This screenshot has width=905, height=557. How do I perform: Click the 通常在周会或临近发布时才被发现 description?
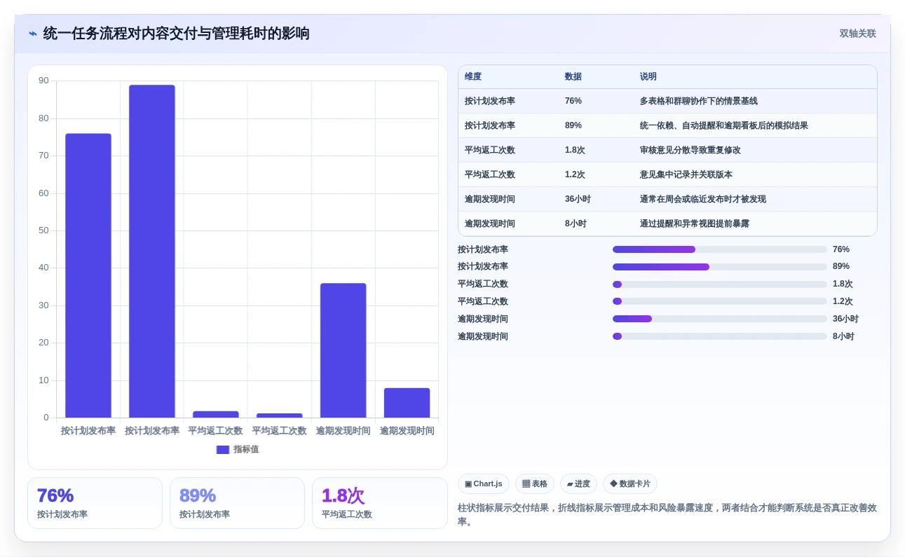(x=703, y=199)
